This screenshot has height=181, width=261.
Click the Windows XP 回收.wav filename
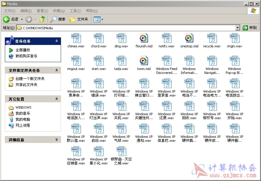click(x=189, y=116)
